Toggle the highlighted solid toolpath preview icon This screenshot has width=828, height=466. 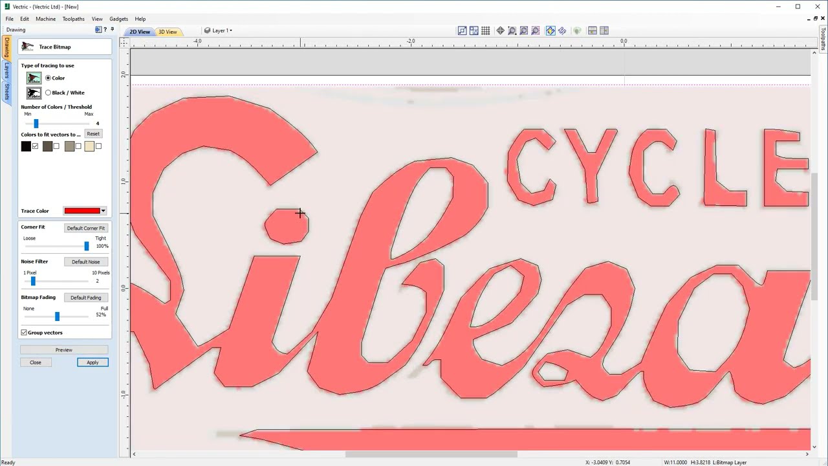coord(550,30)
